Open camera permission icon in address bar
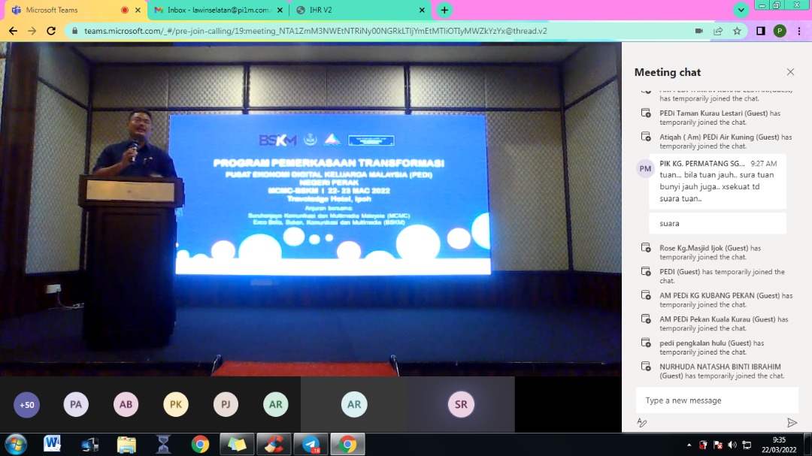The image size is (812, 456). (x=698, y=31)
